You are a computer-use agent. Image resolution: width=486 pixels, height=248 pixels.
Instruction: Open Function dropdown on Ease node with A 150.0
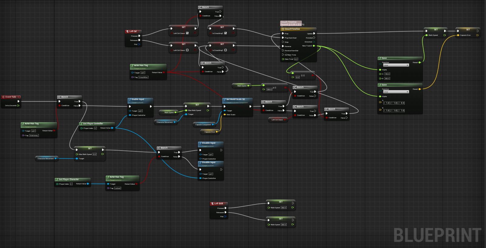(396, 65)
